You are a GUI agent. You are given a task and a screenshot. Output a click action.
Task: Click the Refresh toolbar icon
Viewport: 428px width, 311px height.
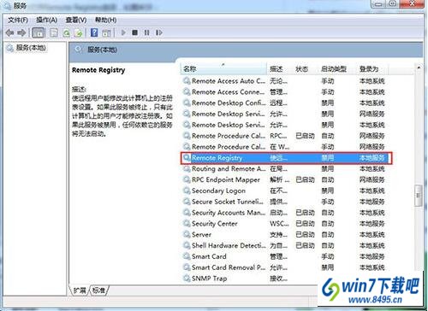(x=66, y=33)
